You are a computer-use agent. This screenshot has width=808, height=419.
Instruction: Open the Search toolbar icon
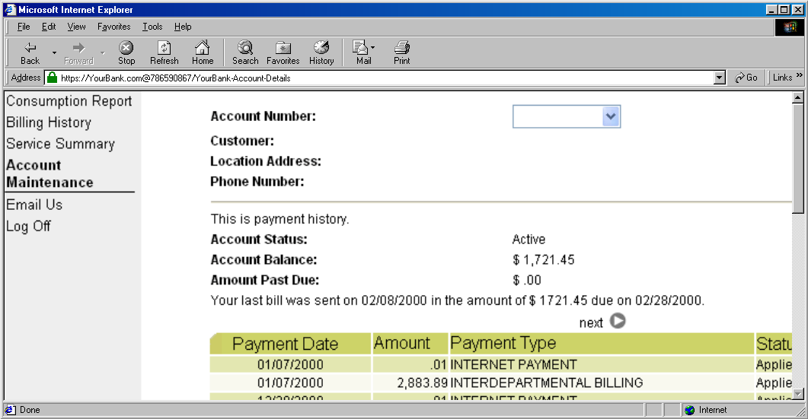coord(245,48)
